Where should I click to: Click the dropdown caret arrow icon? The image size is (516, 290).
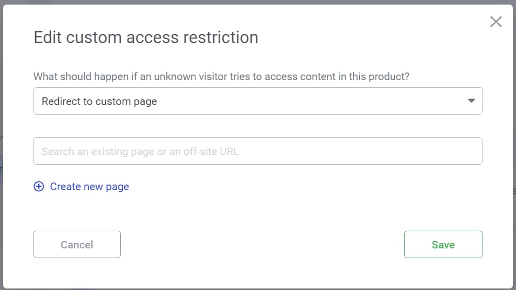click(x=471, y=101)
